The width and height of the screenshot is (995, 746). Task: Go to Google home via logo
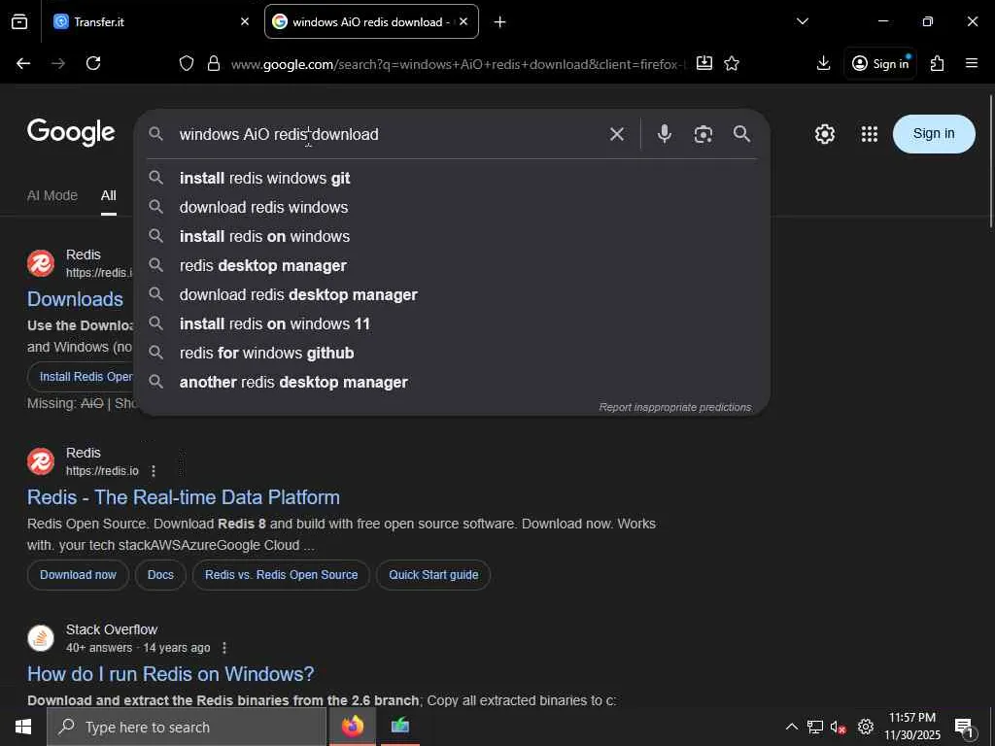click(71, 132)
